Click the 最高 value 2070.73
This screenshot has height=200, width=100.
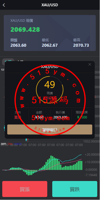point(81,45)
